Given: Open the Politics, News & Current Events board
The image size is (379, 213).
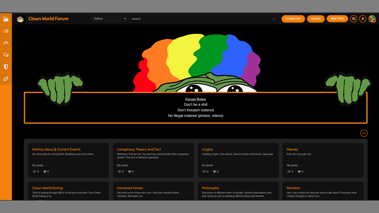Looking at the screenshot, I should point(56,149).
